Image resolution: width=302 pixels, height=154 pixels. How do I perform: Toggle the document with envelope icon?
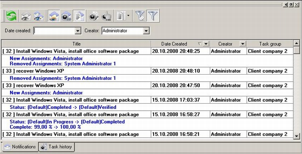(x=79, y=16)
